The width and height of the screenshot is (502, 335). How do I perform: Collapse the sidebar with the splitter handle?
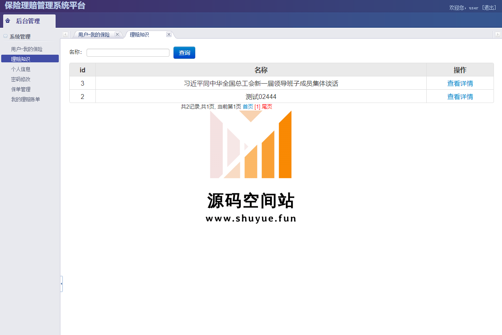[x=61, y=284]
